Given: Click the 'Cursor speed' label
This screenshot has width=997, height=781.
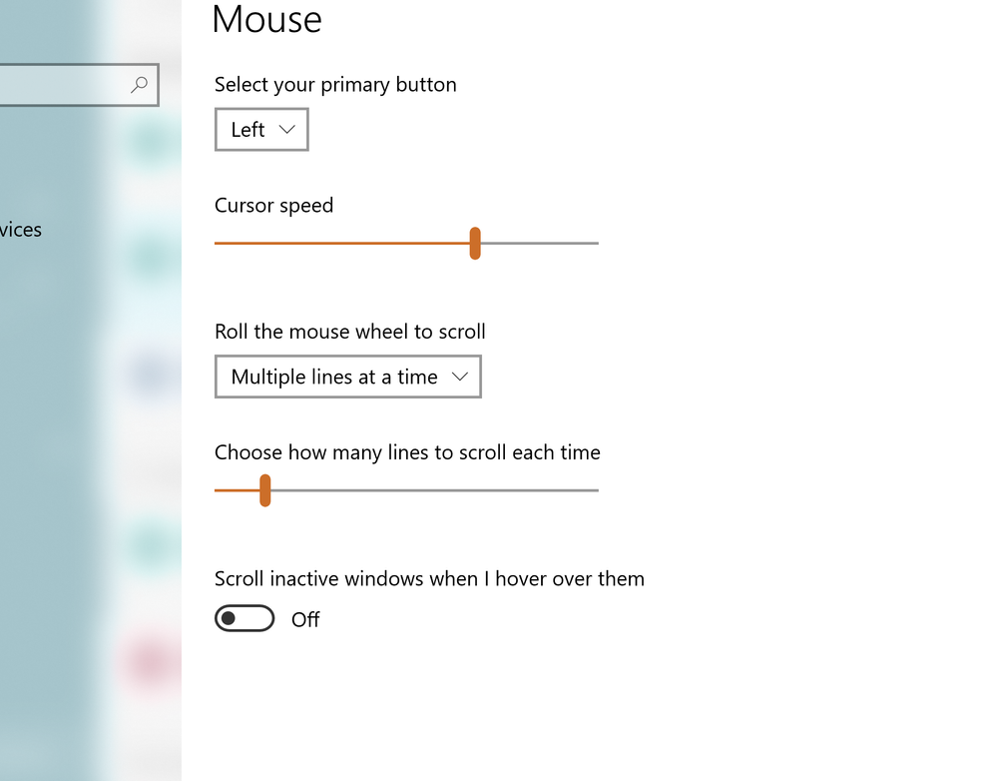Looking at the screenshot, I should point(273,206).
